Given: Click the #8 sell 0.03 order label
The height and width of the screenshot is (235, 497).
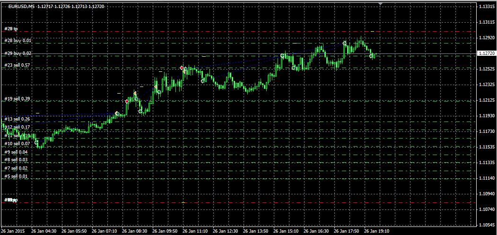Looking at the screenshot, I should click(16, 160).
